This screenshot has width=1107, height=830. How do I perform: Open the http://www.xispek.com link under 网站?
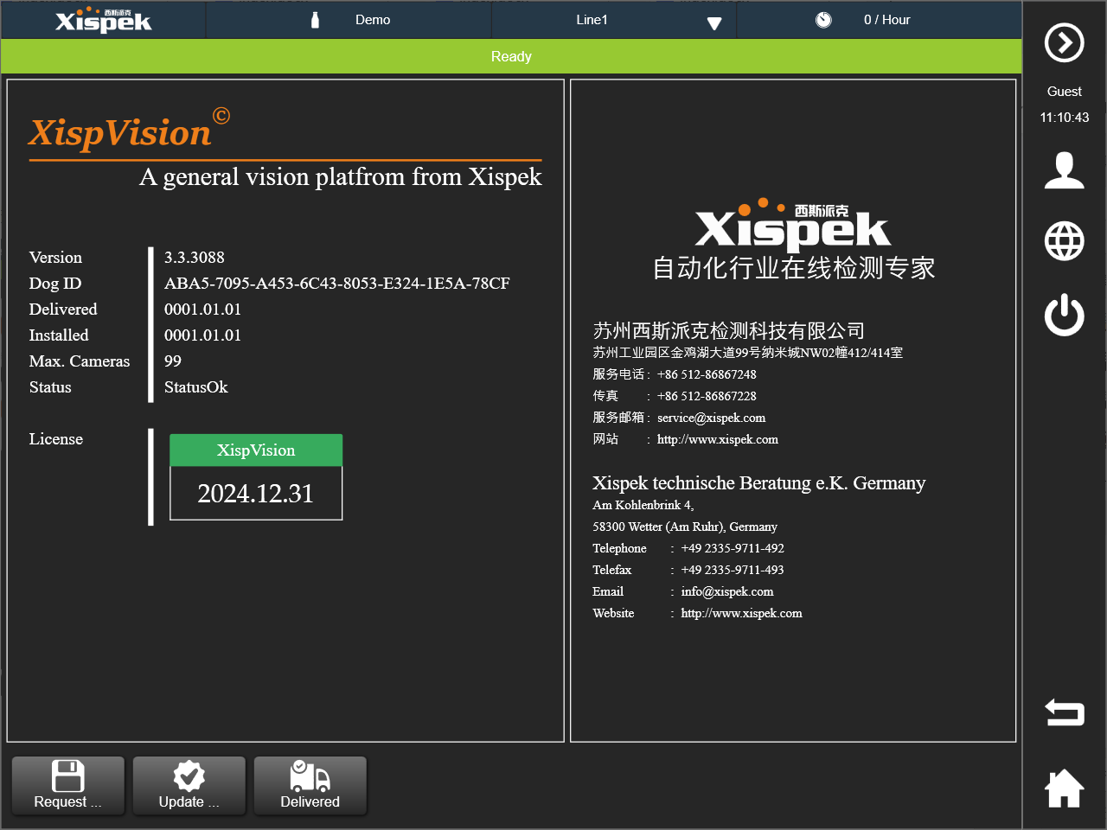718,439
